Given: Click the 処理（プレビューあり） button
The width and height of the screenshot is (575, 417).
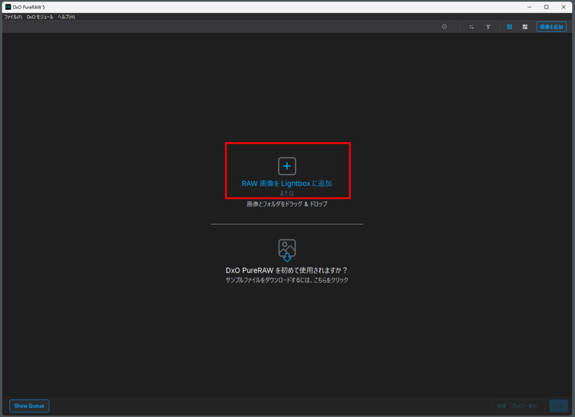Looking at the screenshot, I should pyautogui.click(x=518, y=406).
